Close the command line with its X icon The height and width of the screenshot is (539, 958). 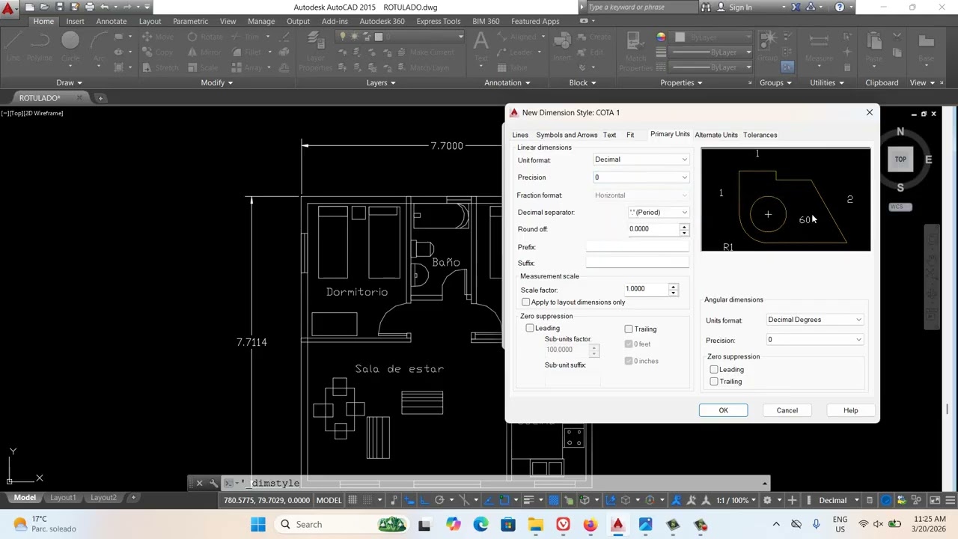tap(199, 483)
